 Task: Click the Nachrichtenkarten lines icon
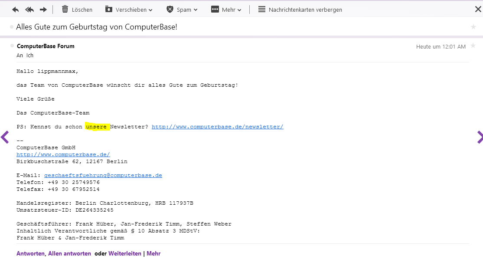click(x=262, y=9)
